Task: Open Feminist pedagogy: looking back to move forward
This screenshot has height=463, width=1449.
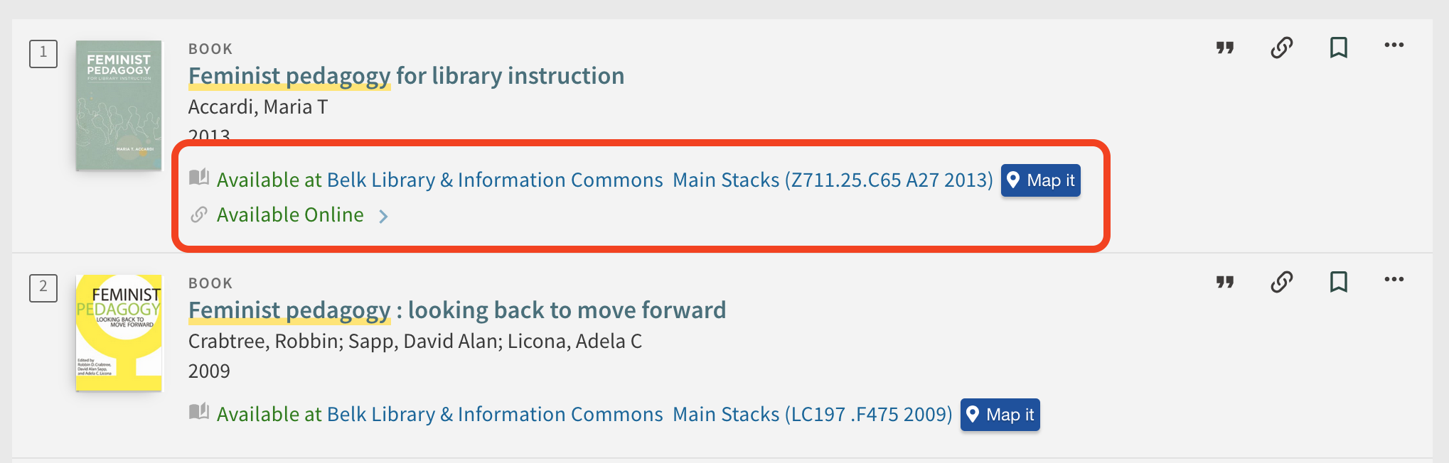Action: click(x=456, y=310)
